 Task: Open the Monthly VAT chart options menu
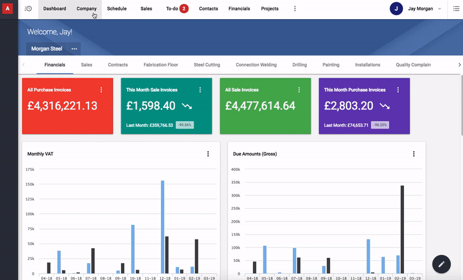[208, 154]
